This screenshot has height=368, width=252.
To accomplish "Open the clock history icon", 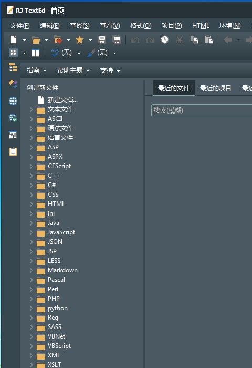I will tap(164, 39).
